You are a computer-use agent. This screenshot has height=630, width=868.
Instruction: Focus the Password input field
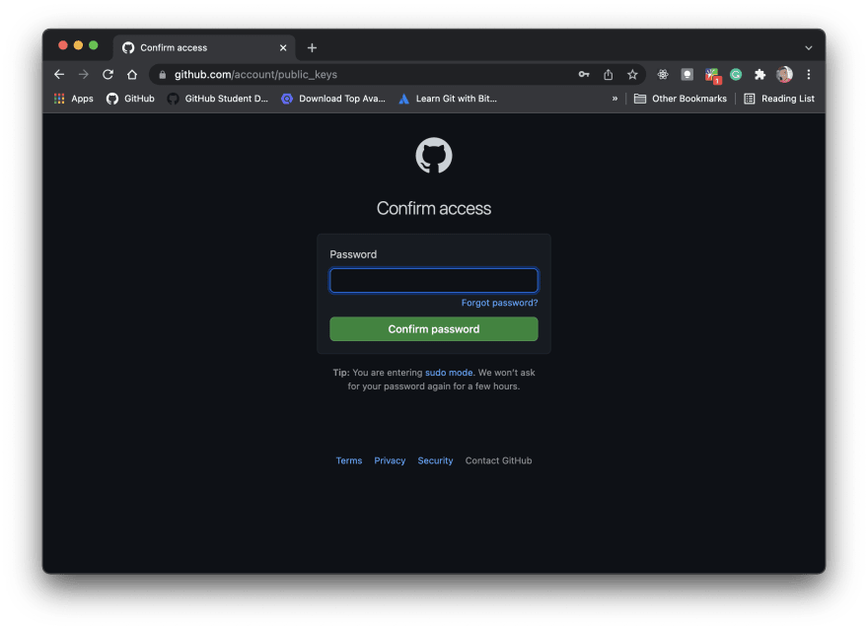[434, 280]
